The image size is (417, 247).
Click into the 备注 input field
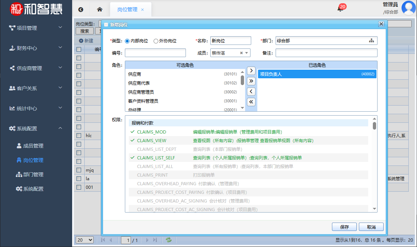coord(326,53)
